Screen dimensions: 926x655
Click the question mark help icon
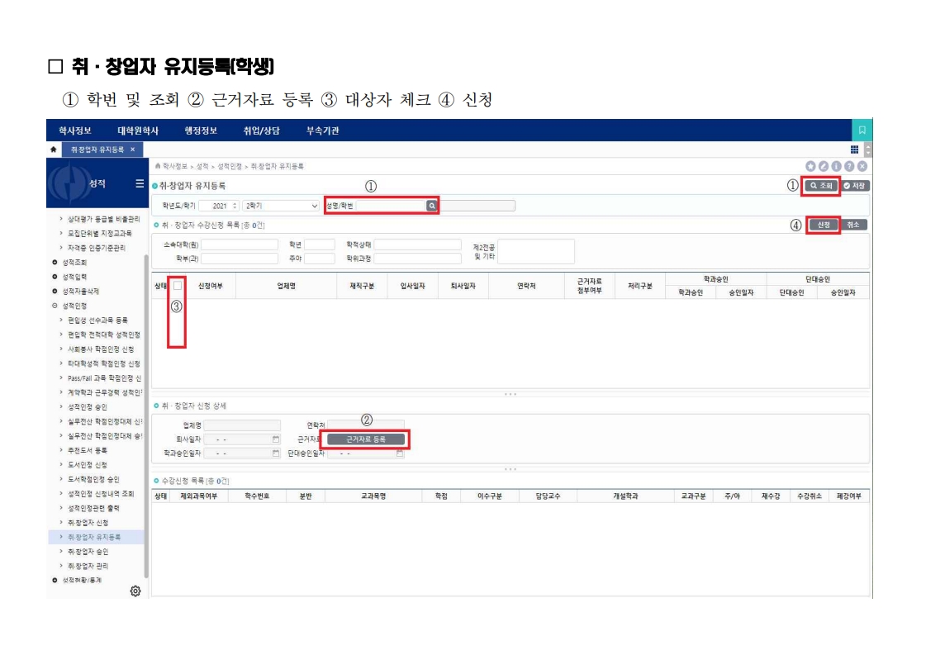pyautogui.click(x=849, y=166)
